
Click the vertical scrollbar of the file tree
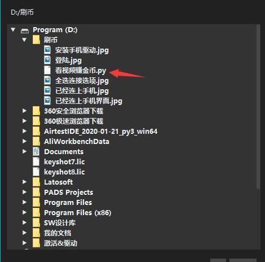click(258, 107)
